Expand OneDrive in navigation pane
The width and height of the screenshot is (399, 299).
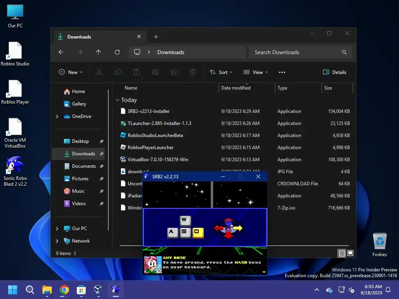pos(57,116)
